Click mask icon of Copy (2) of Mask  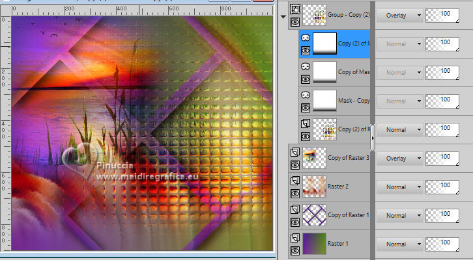(306, 38)
